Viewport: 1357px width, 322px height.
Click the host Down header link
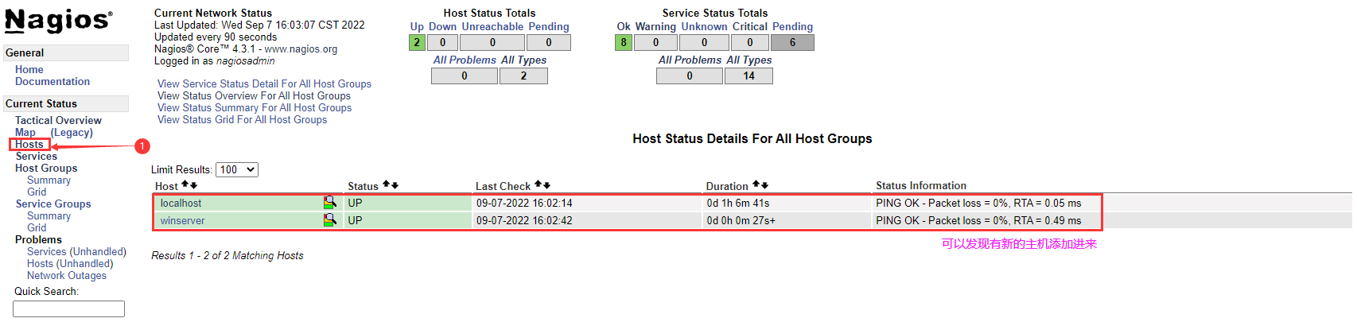442,26
